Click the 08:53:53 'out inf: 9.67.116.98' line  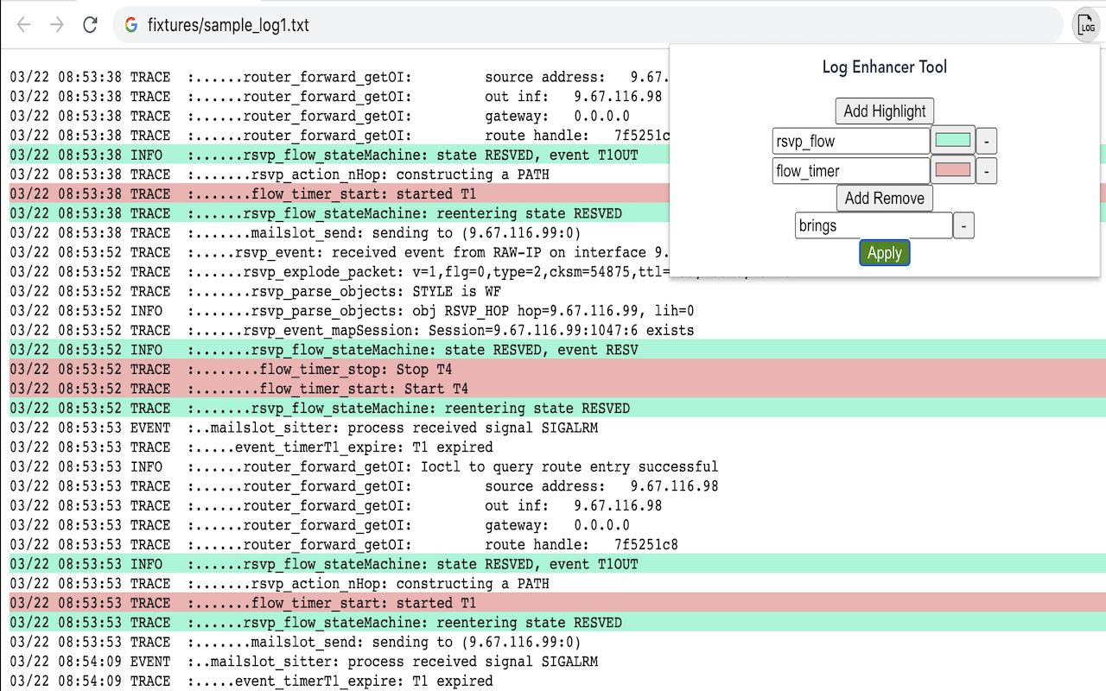pos(335,505)
